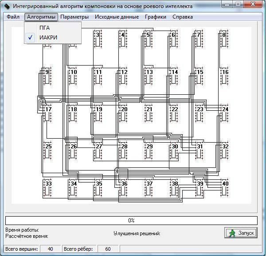
Task: Select the ПГА algorithm option
Action: click(x=53, y=27)
